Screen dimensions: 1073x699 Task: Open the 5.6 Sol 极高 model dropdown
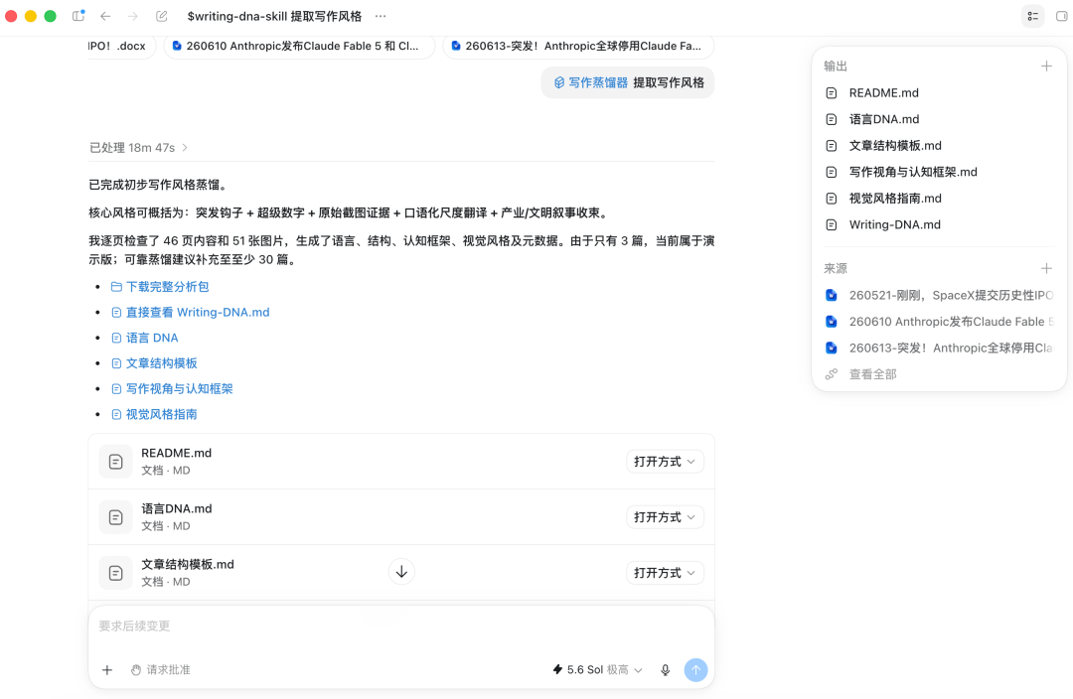(x=597, y=670)
